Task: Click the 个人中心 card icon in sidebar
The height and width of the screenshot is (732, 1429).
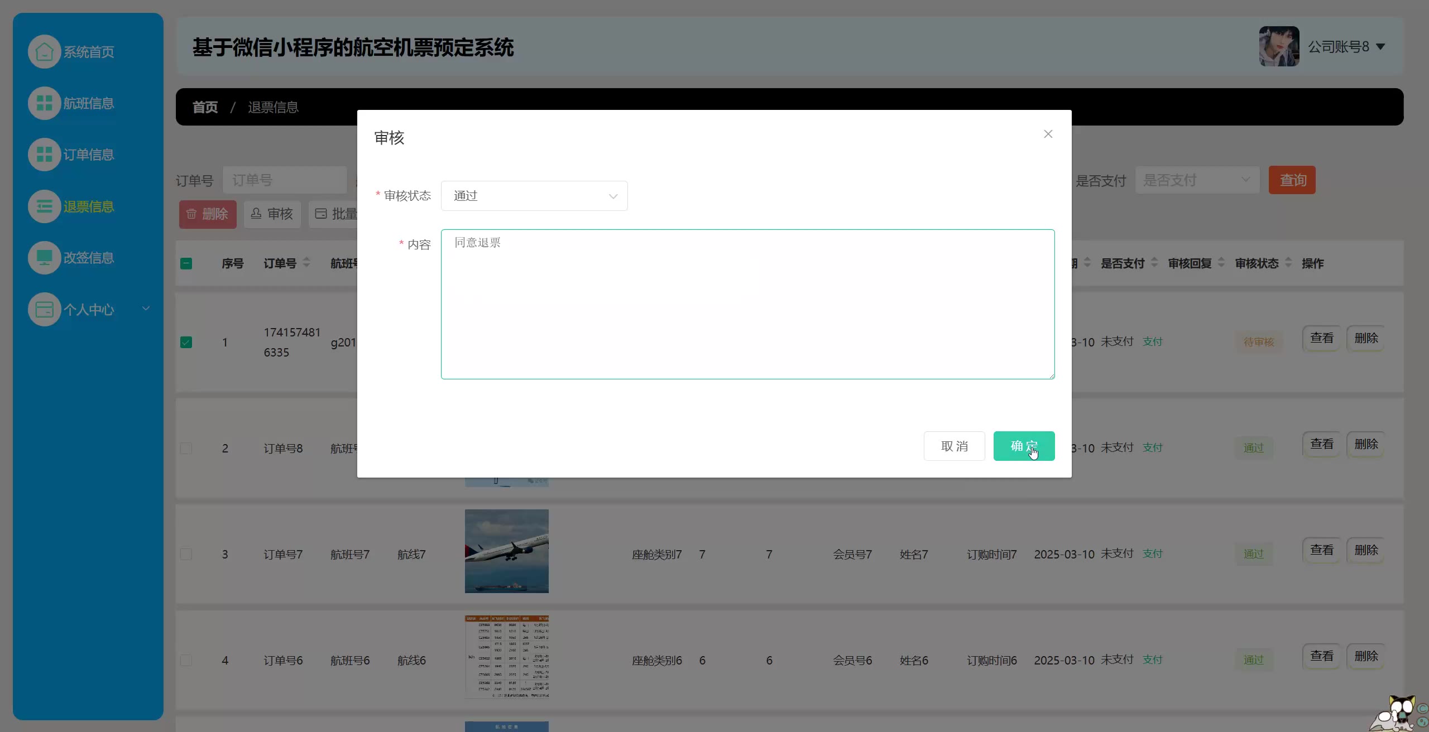Action: (44, 309)
